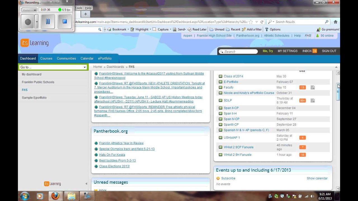Viewport: 358px width, 201px height.
Task: Open a new browser tab
Action: click(85, 14)
